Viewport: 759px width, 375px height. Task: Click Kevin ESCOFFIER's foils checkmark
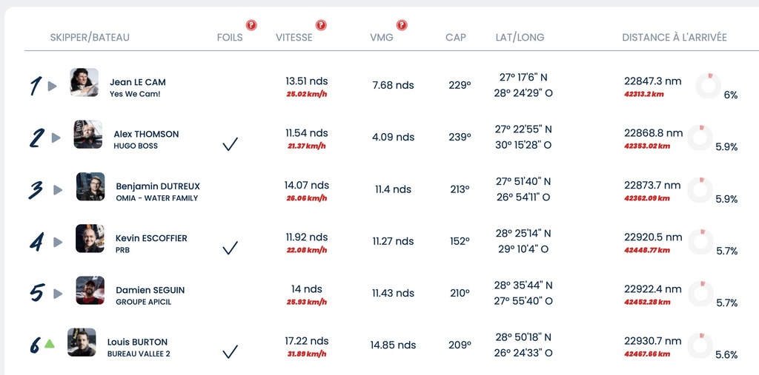tap(230, 248)
